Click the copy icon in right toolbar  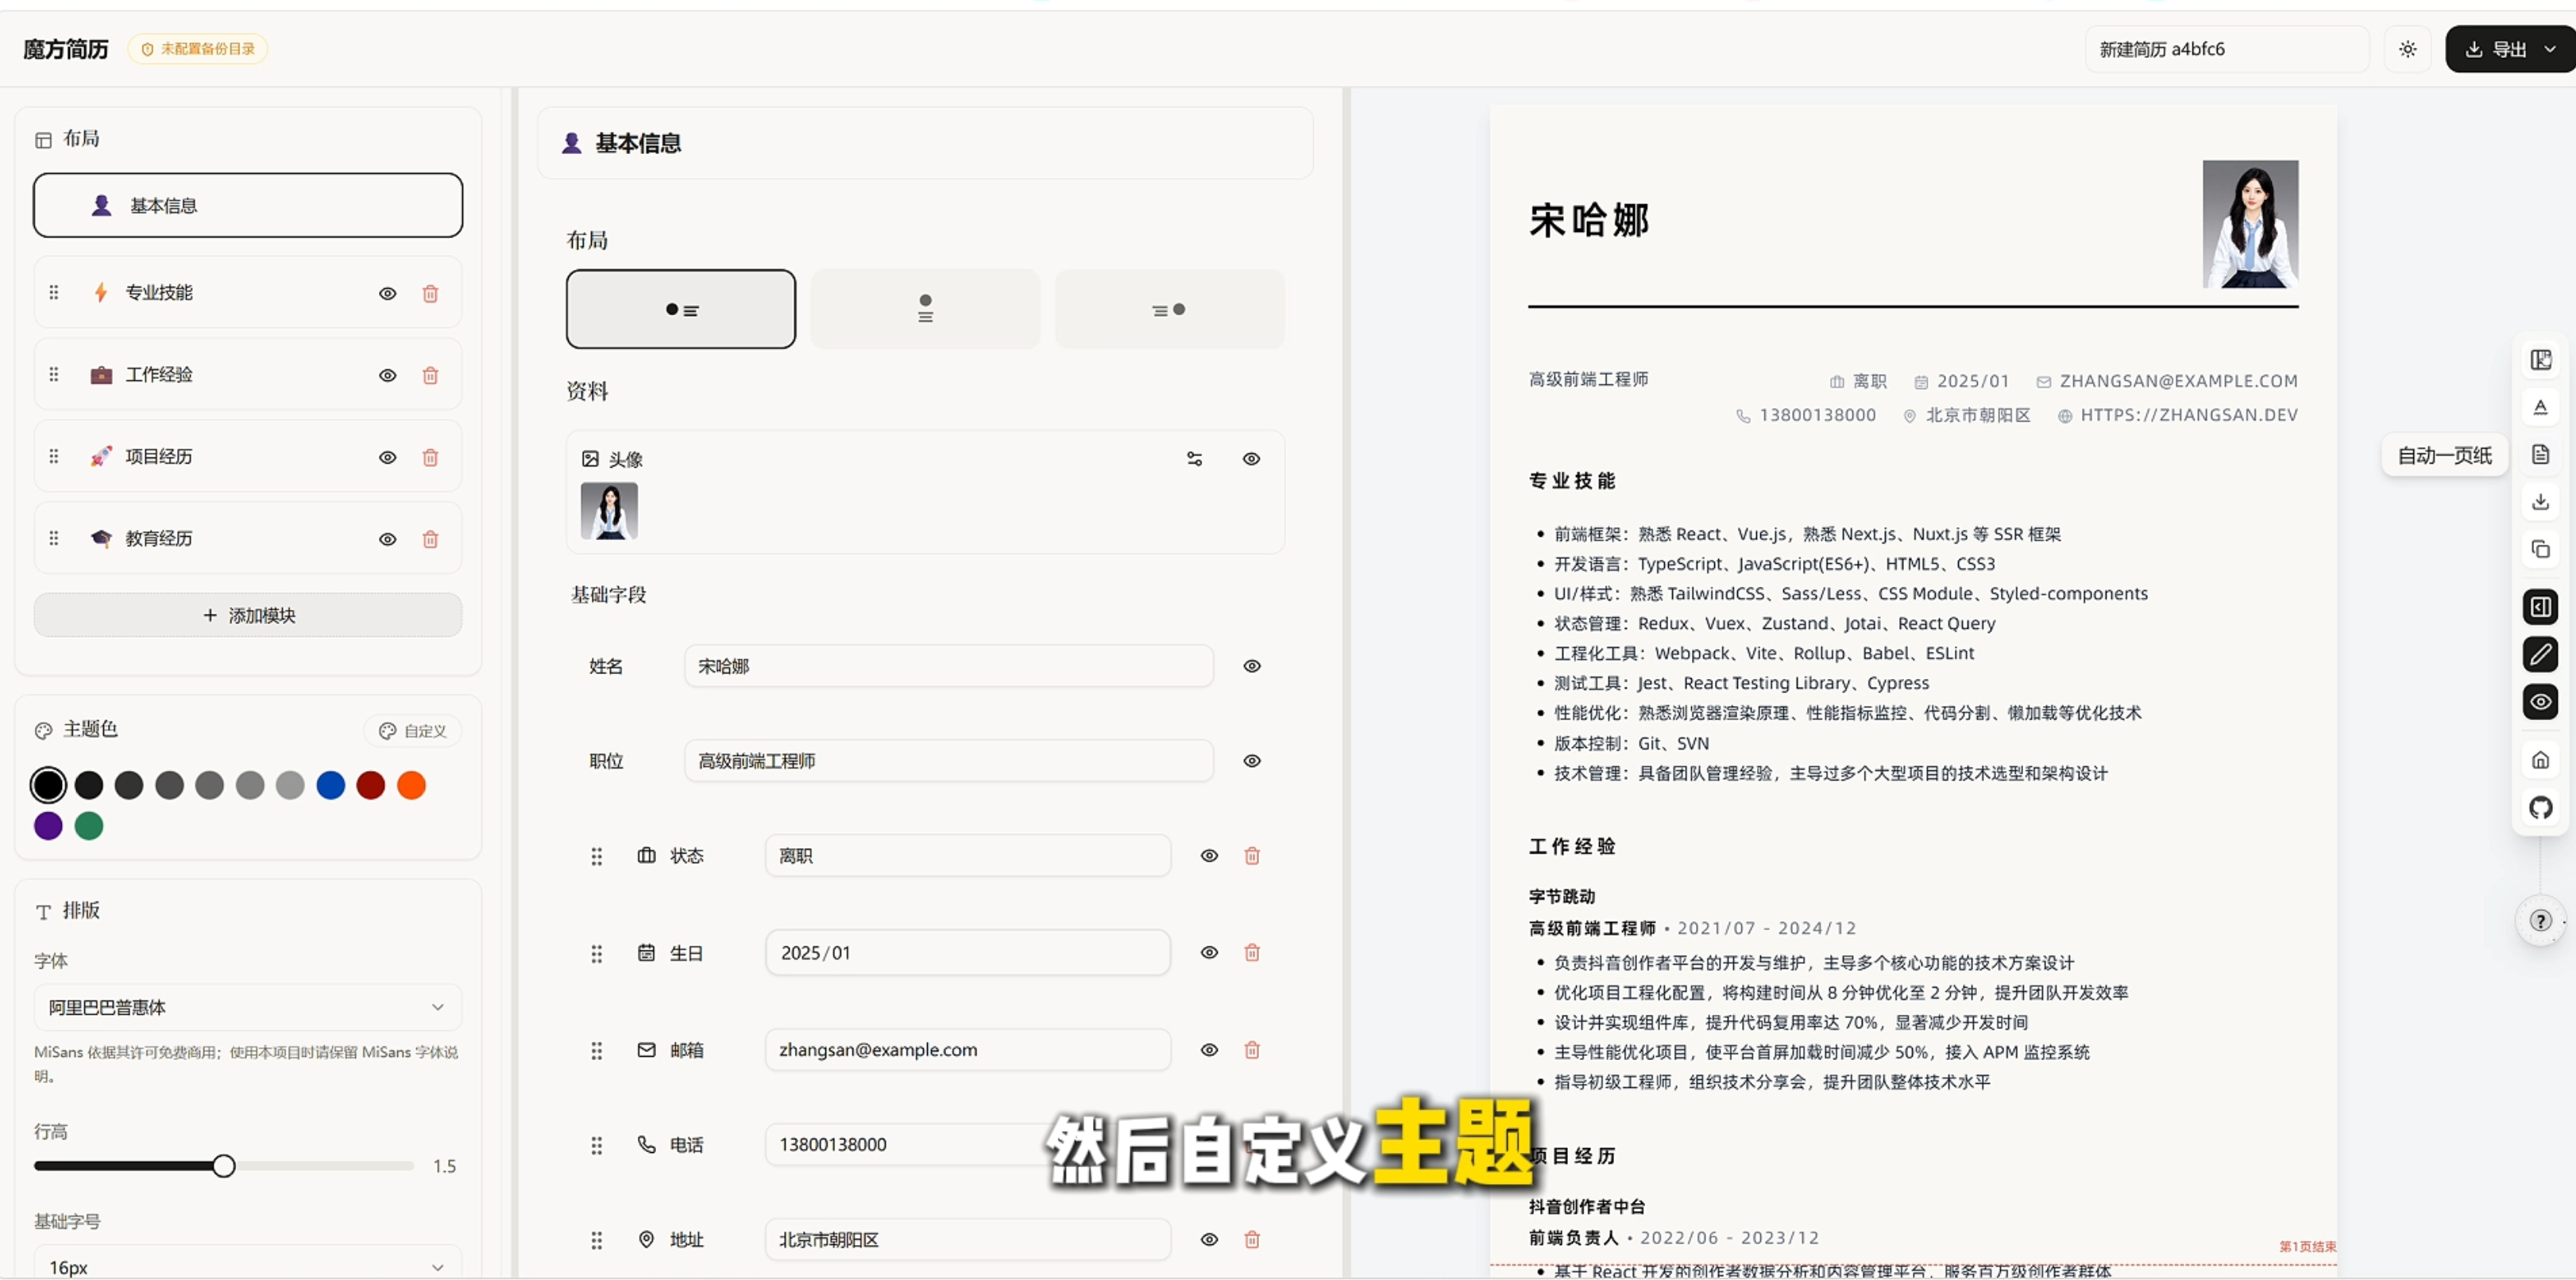tap(2540, 549)
